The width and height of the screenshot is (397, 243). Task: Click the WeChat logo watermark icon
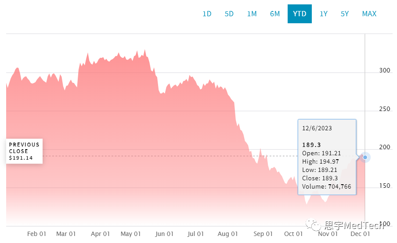click(316, 225)
